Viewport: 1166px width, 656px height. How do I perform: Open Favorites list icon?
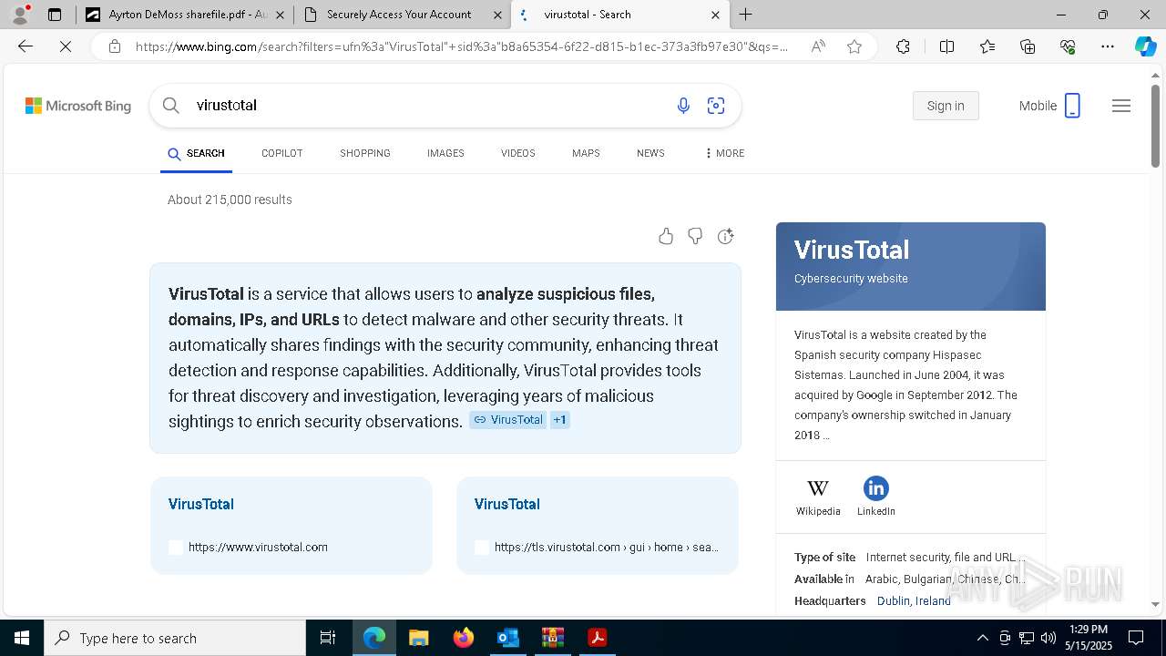pyautogui.click(x=987, y=46)
